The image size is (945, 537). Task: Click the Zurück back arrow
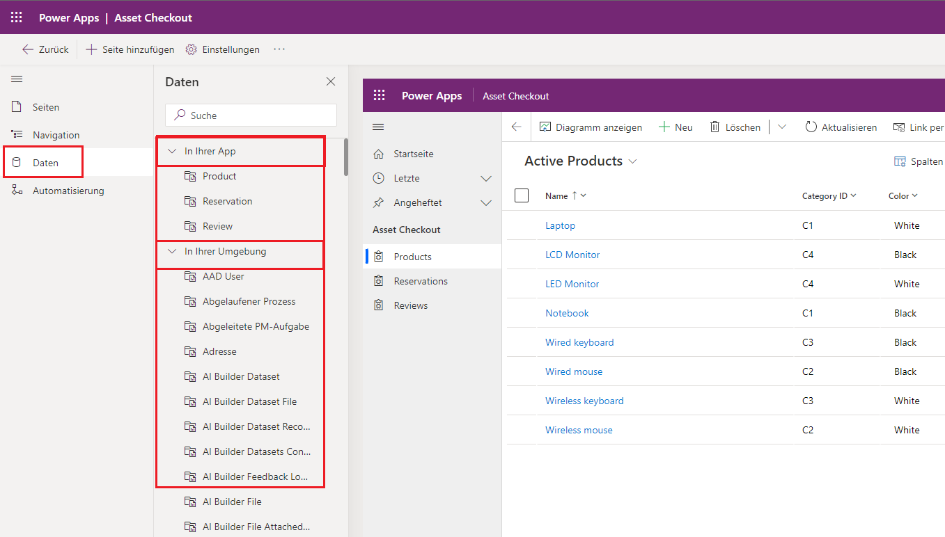[x=45, y=49]
